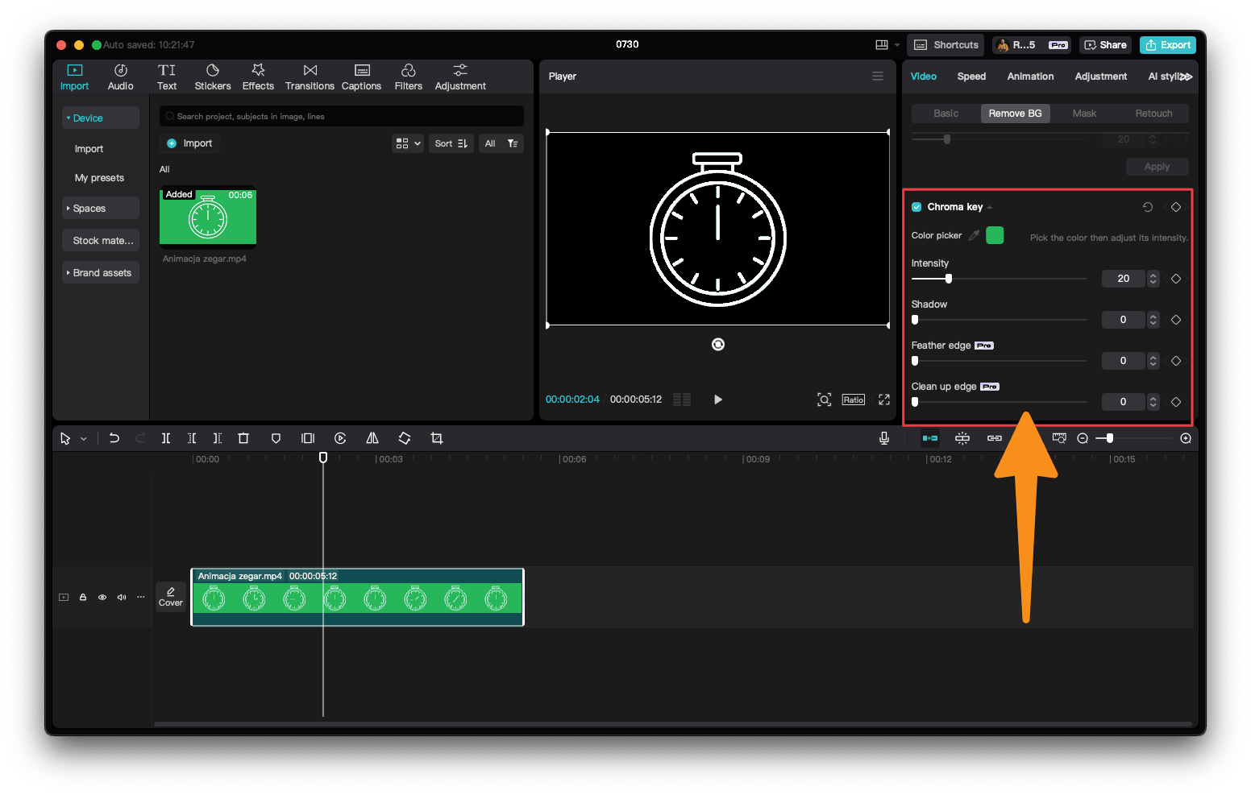
Task: Click the Chroma key reset arrow
Action: coord(1148,207)
